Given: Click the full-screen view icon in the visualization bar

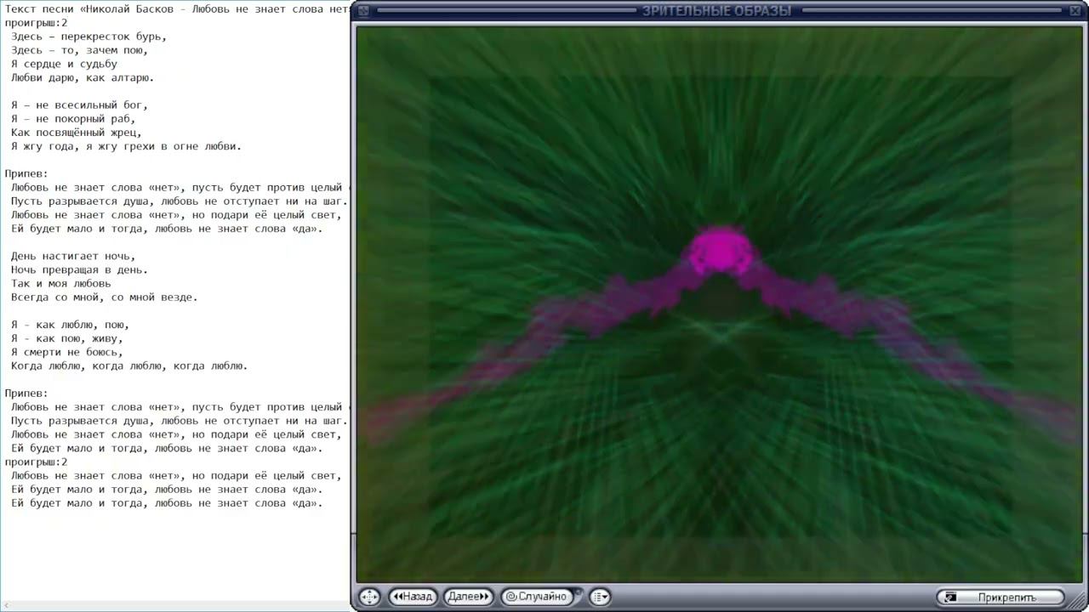Looking at the screenshot, I should pyautogui.click(x=369, y=597).
